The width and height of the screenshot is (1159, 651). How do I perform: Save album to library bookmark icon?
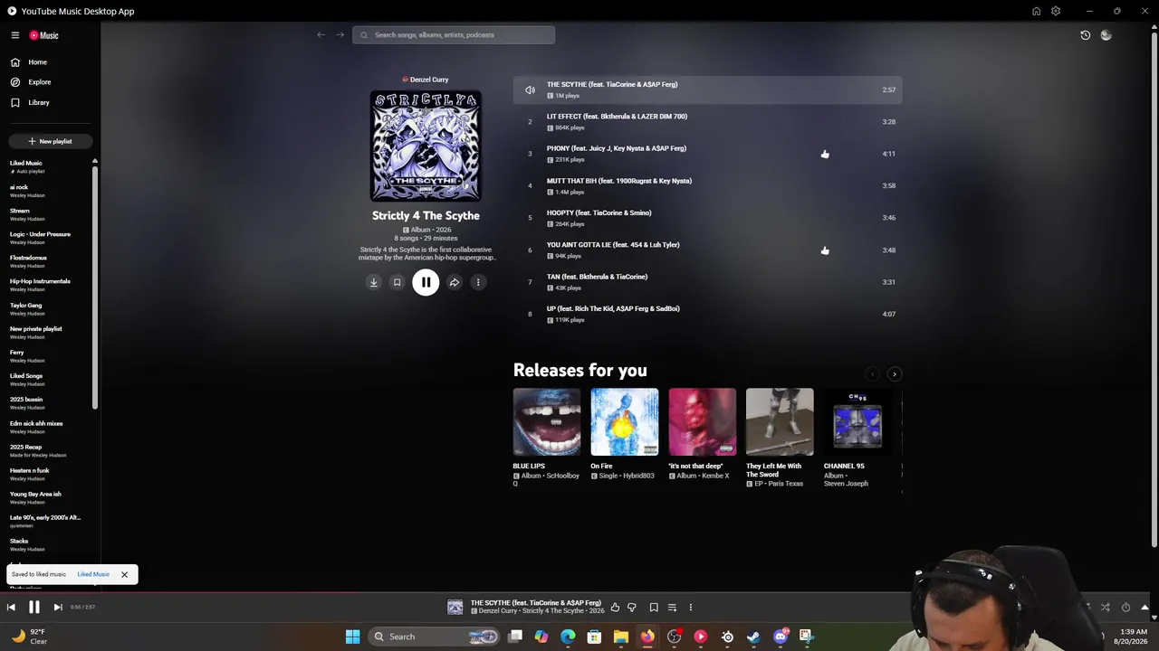397,282
